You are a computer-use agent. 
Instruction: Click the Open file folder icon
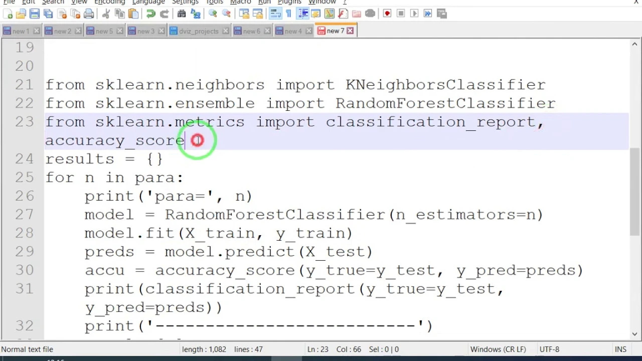[x=21, y=14]
